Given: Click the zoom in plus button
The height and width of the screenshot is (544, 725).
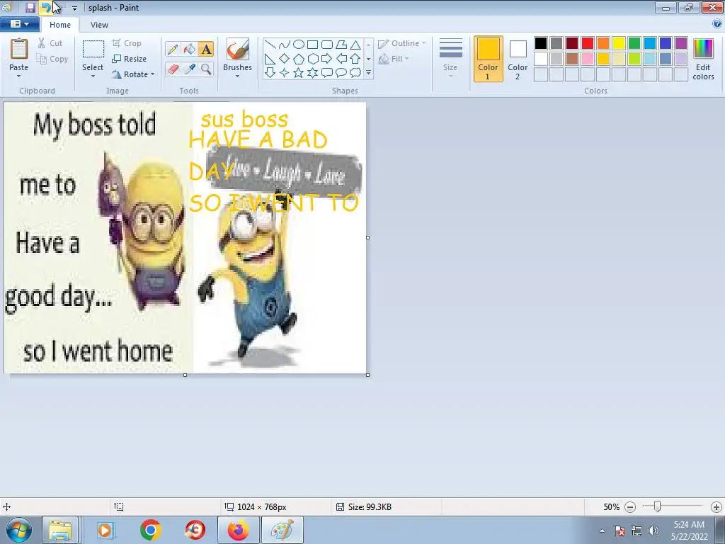Looking at the screenshot, I should coord(717,507).
